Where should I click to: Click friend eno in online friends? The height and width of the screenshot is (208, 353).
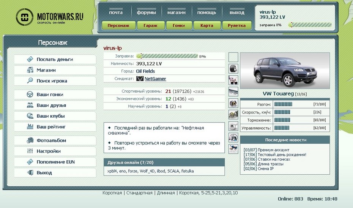(122, 171)
